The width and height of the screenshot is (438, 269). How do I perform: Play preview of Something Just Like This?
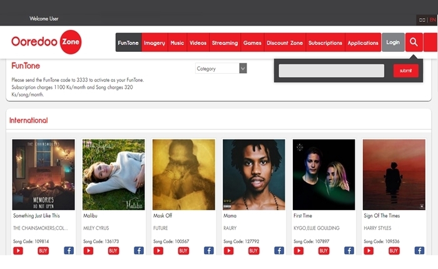(18, 251)
